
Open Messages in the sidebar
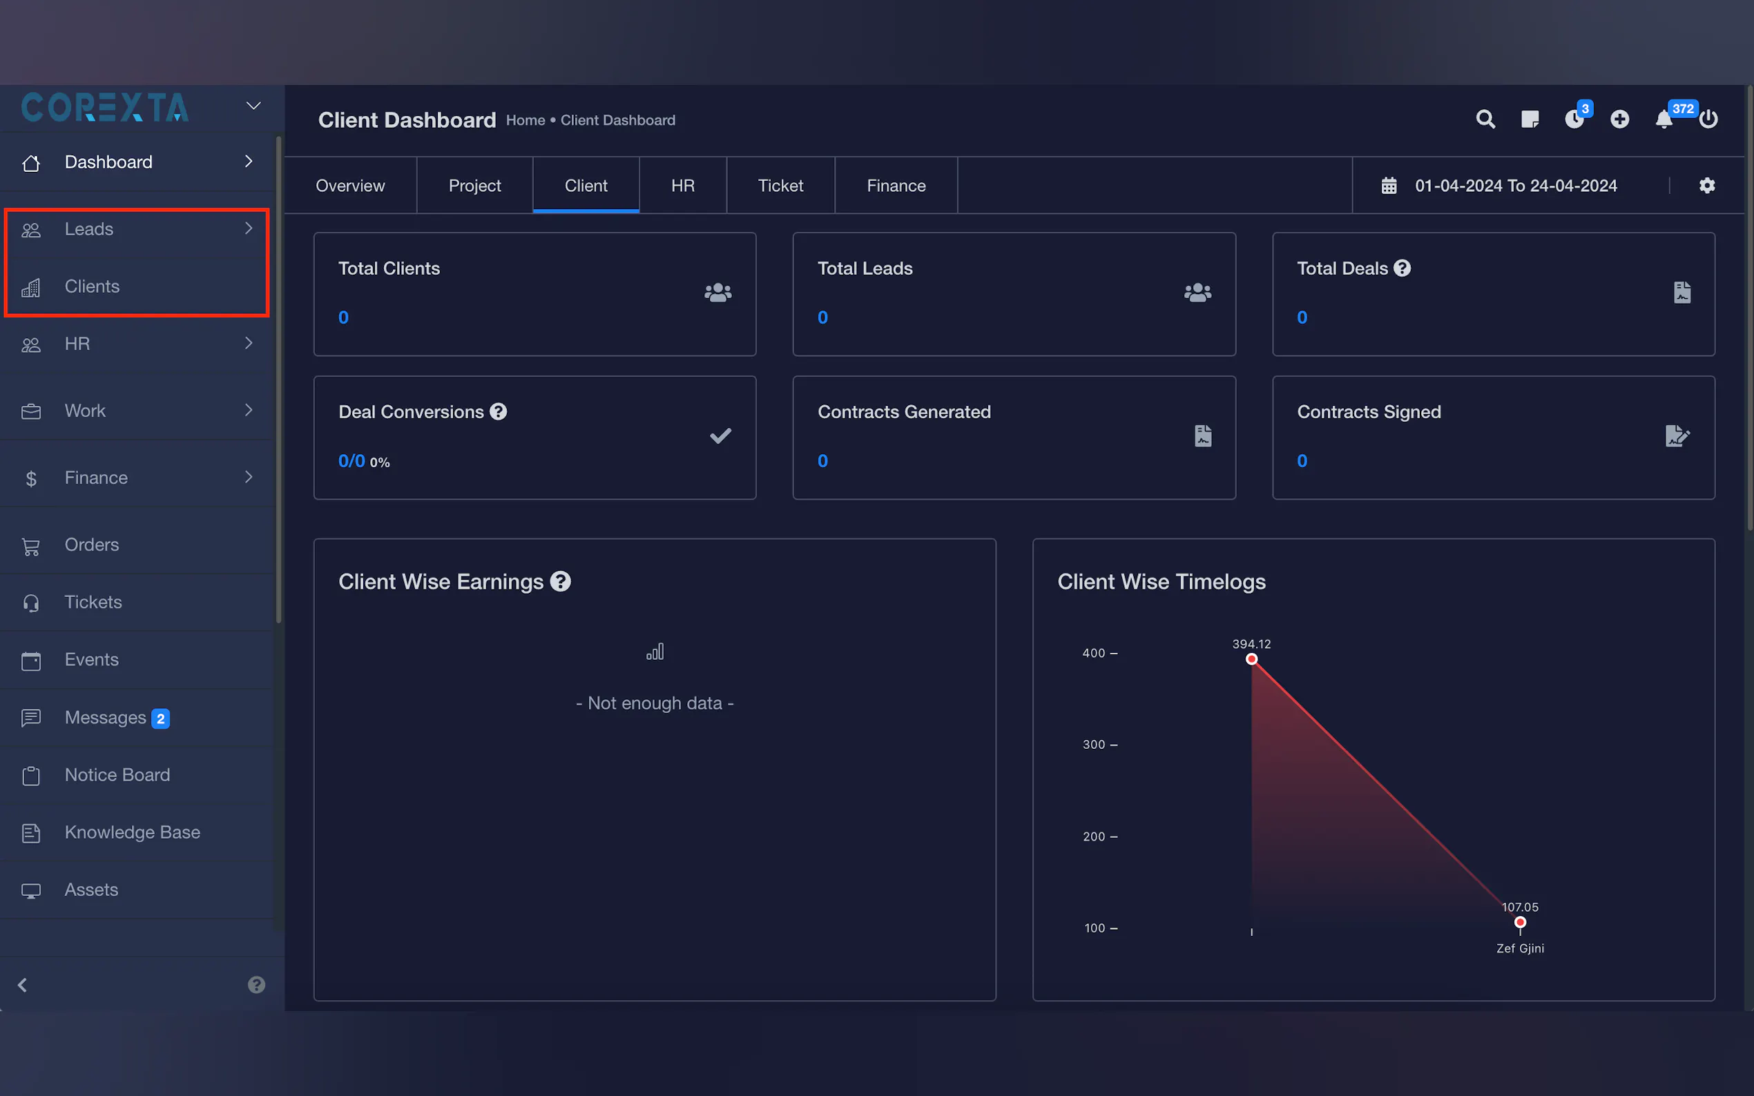pos(106,718)
